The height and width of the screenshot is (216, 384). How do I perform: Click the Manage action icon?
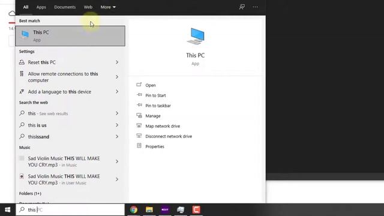tap(139, 115)
